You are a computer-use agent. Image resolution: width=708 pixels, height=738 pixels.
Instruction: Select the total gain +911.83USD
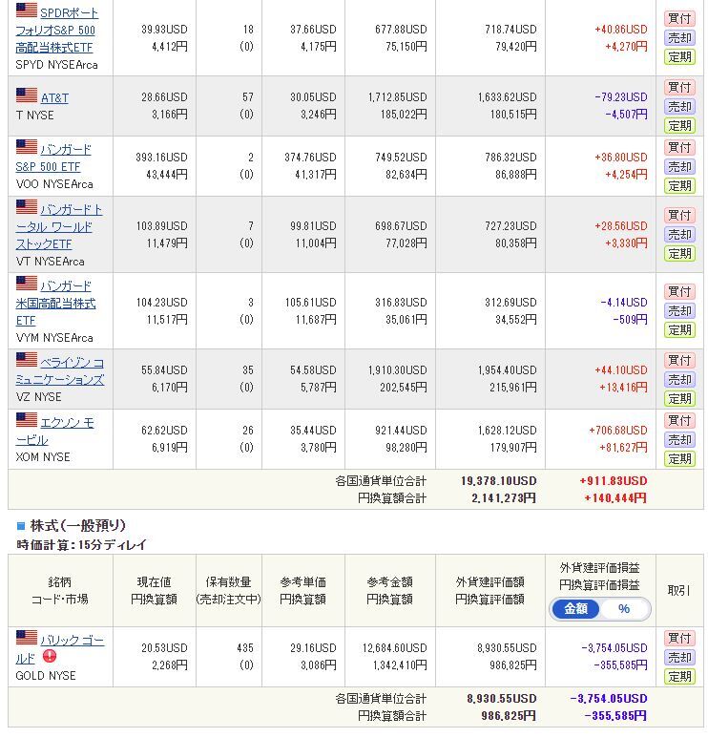click(x=614, y=481)
